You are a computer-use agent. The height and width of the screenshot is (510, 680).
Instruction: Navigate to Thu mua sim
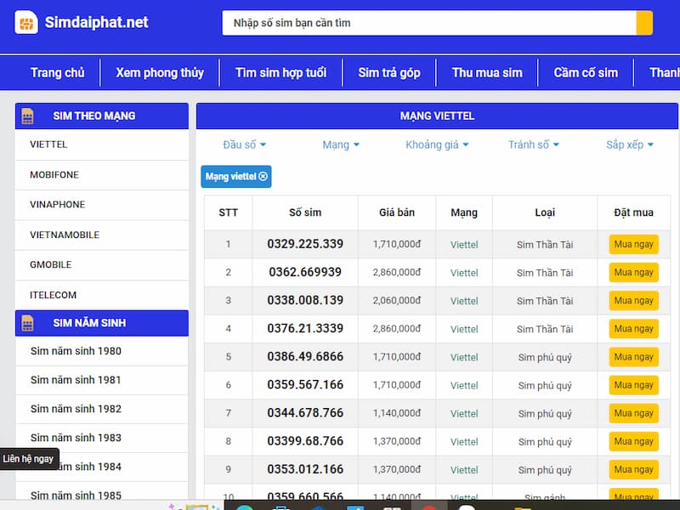pos(487,72)
